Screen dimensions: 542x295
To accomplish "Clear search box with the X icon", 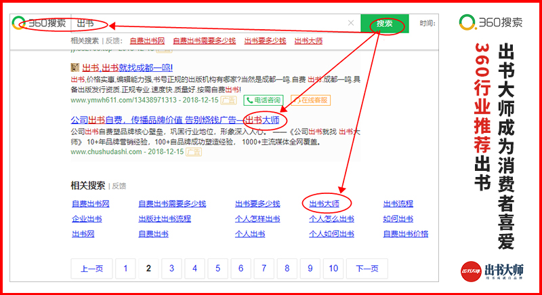I will (x=350, y=24).
